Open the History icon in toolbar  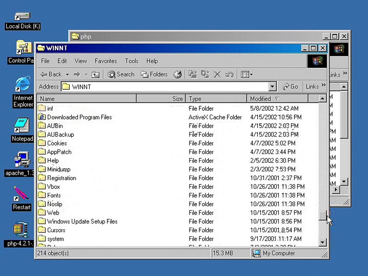tap(177, 75)
